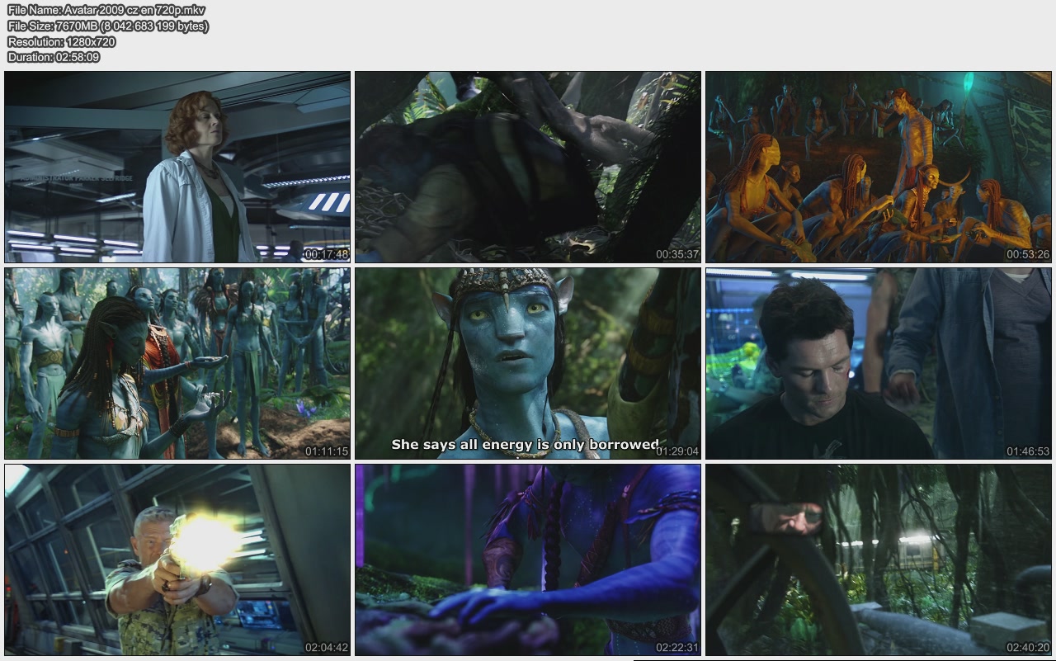Screen dimensions: 1056x661
Task: Click the 02:22:31 timestamp label
Action: coord(676,648)
